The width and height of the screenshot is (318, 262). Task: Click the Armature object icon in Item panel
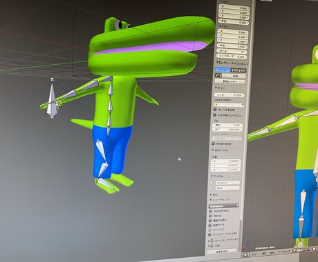coord(212,183)
